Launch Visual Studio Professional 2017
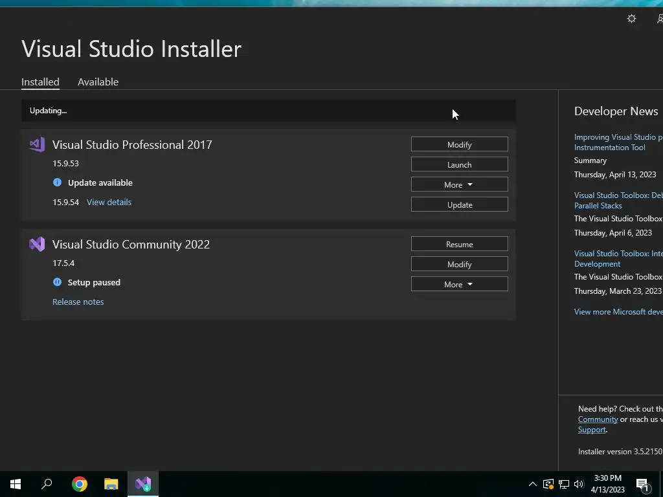663x497 pixels. pyautogui.click(x=459, y=165)
